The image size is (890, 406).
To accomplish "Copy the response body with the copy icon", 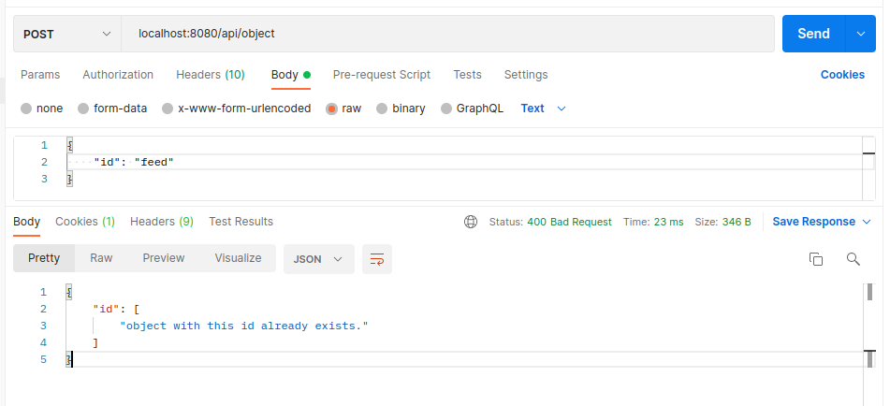I will coord(816,259).
